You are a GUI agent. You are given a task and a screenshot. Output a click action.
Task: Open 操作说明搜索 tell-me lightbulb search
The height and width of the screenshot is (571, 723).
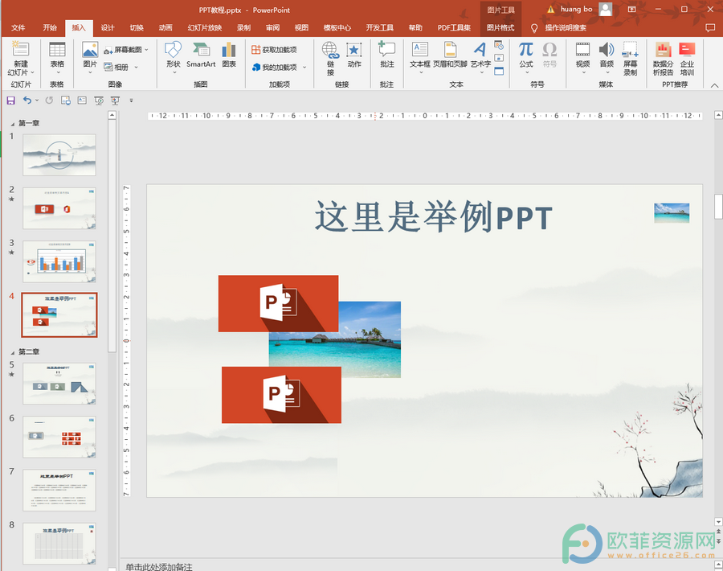(x=560, y=27)
